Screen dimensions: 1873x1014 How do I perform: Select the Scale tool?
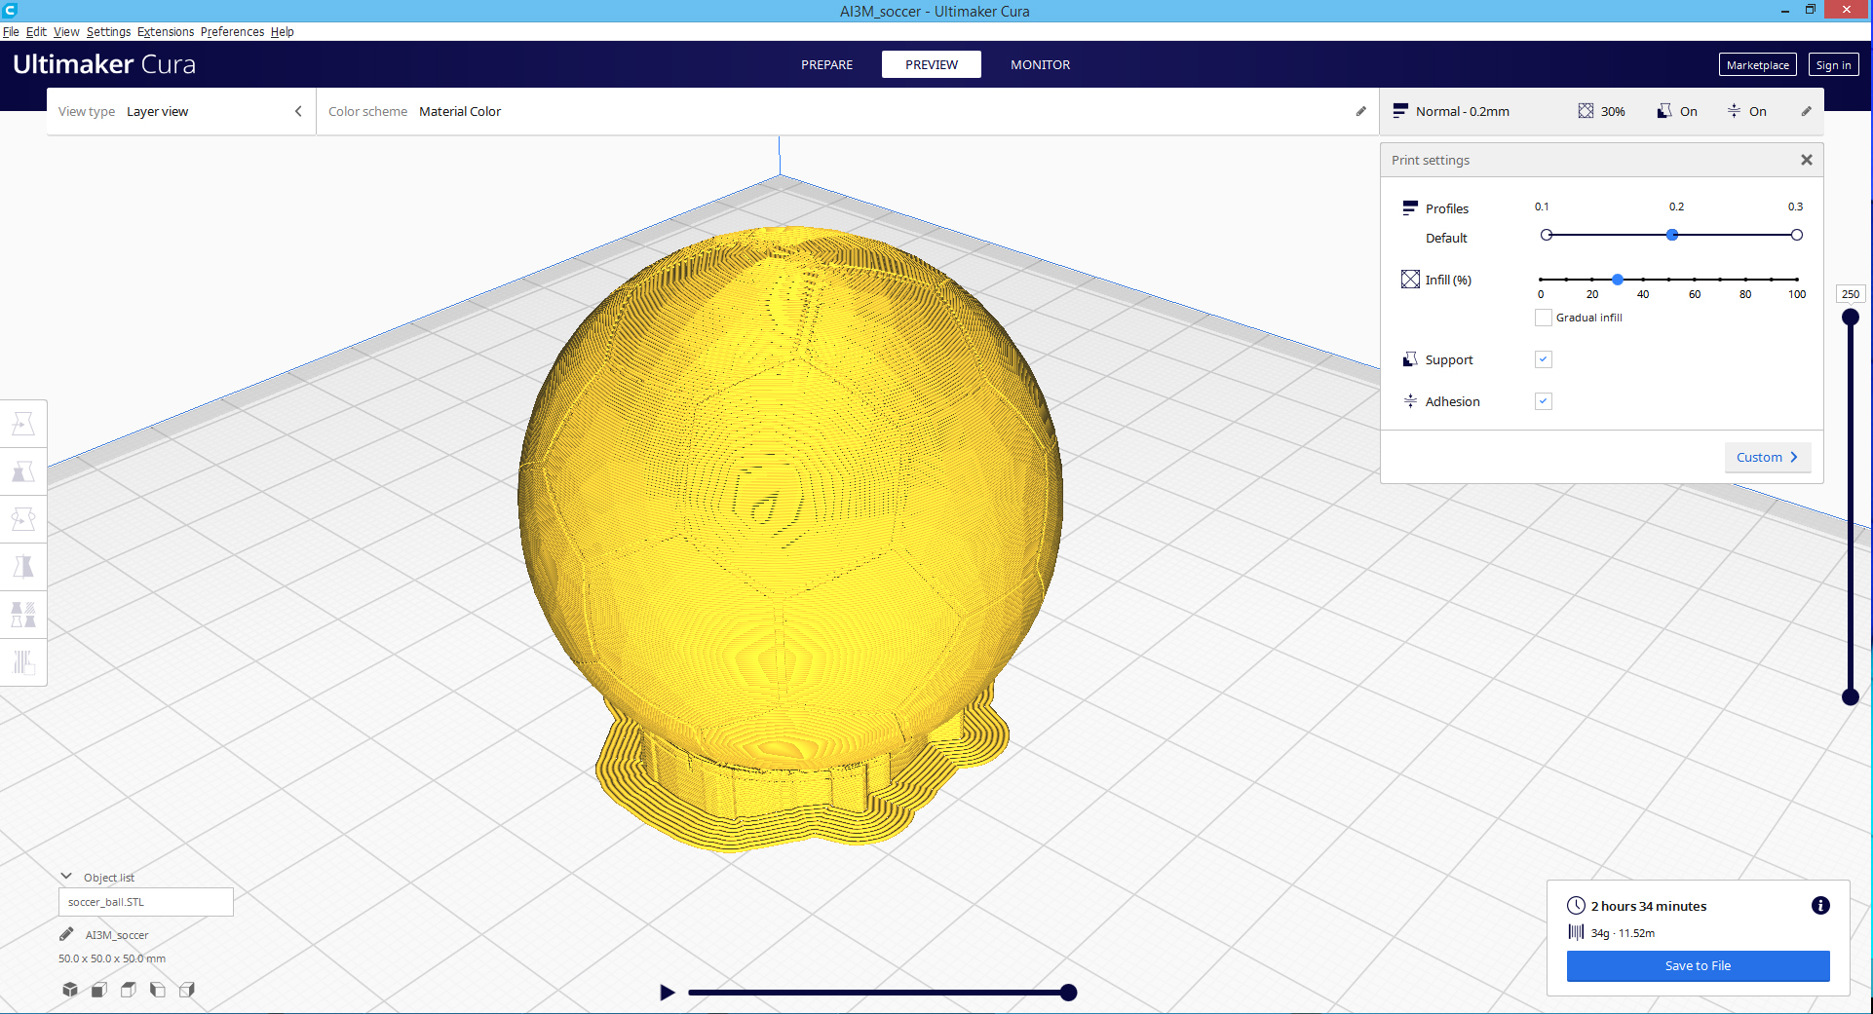23,470
